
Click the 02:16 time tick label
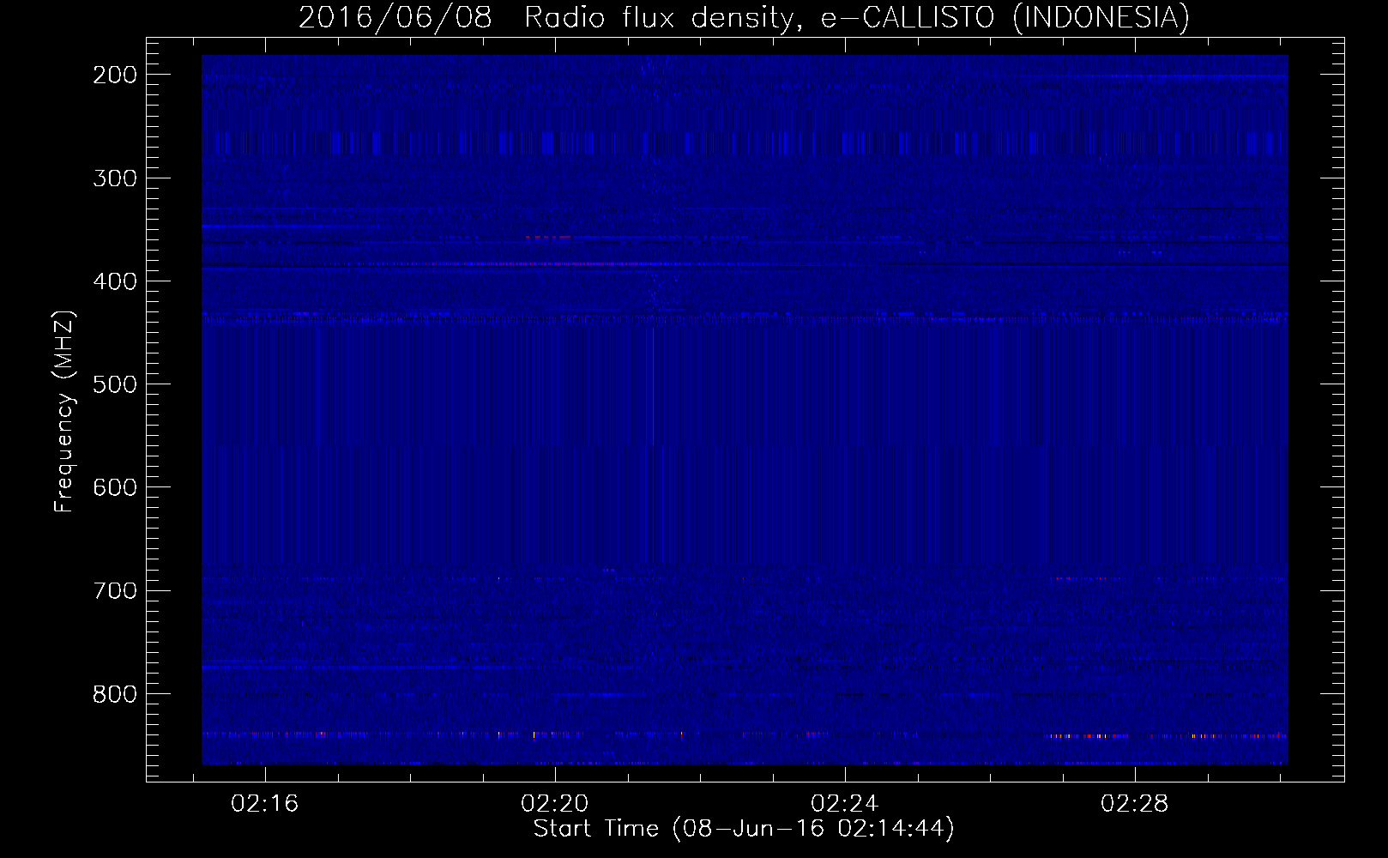(264, 804)
